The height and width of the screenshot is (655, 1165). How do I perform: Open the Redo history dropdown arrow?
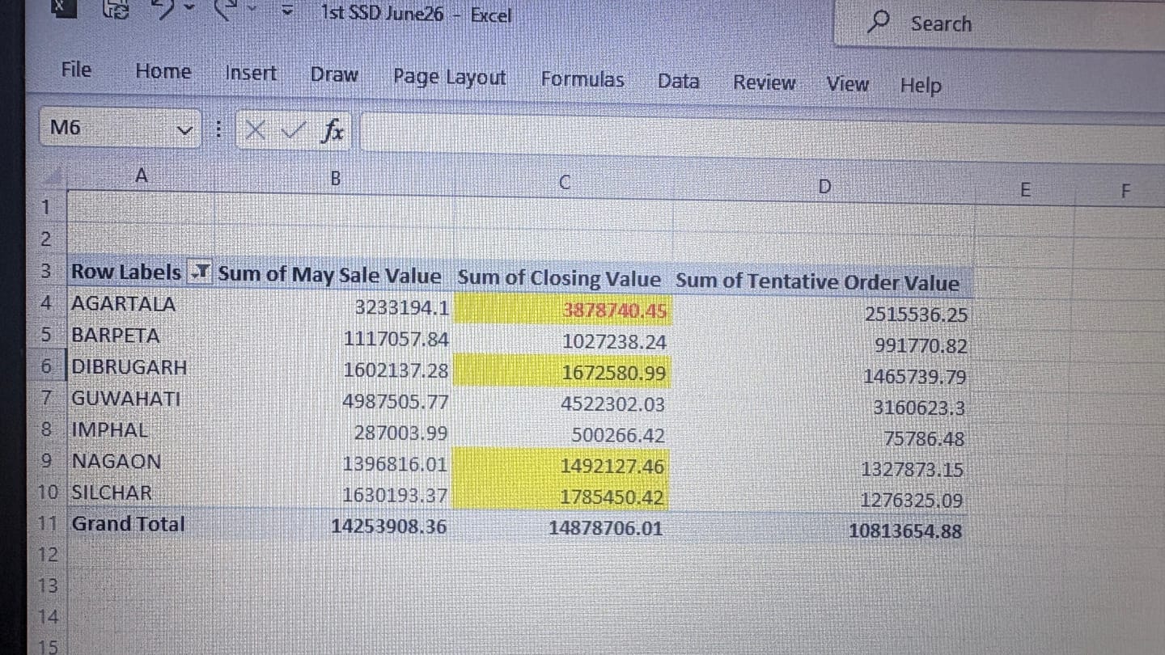(253, 11)
